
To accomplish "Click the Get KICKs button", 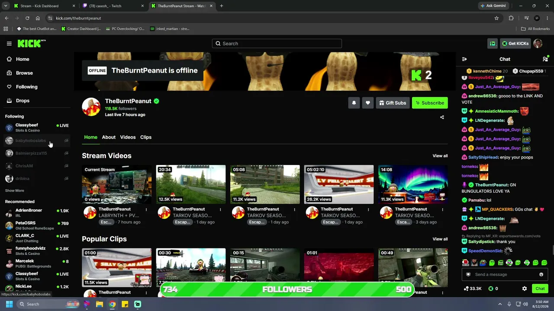I will [515, 44].
